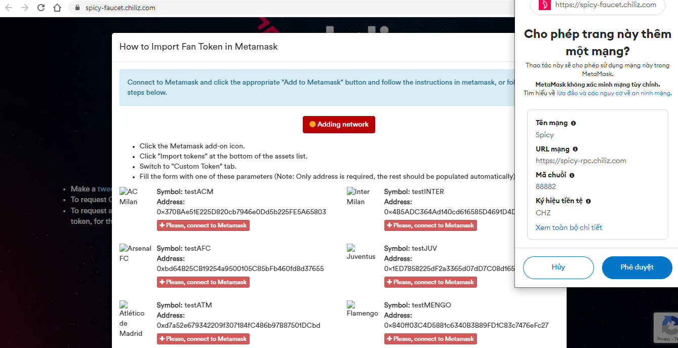
Task: Click network name value Spicy
Action: click(x=545, y=135)
